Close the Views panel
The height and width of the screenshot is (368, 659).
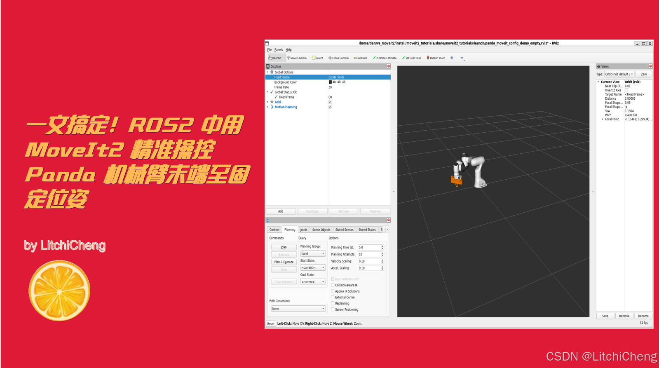click(650, 66)
